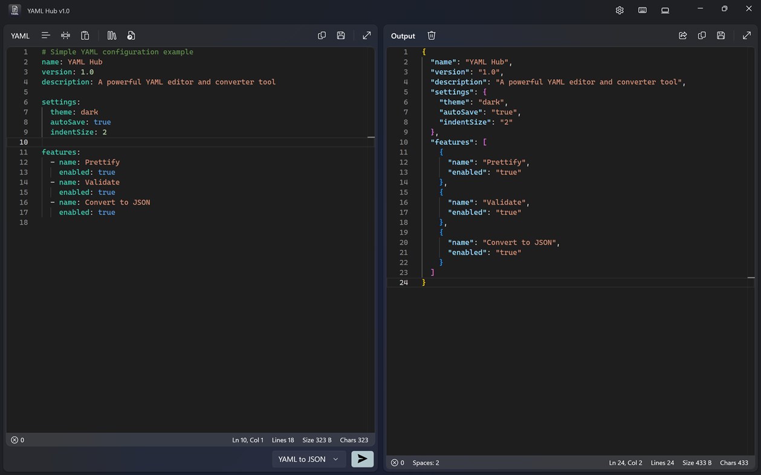Open the YAML to JSON conversion dropdown
This screenshot has width=761, height=475.
pos(309,459)
